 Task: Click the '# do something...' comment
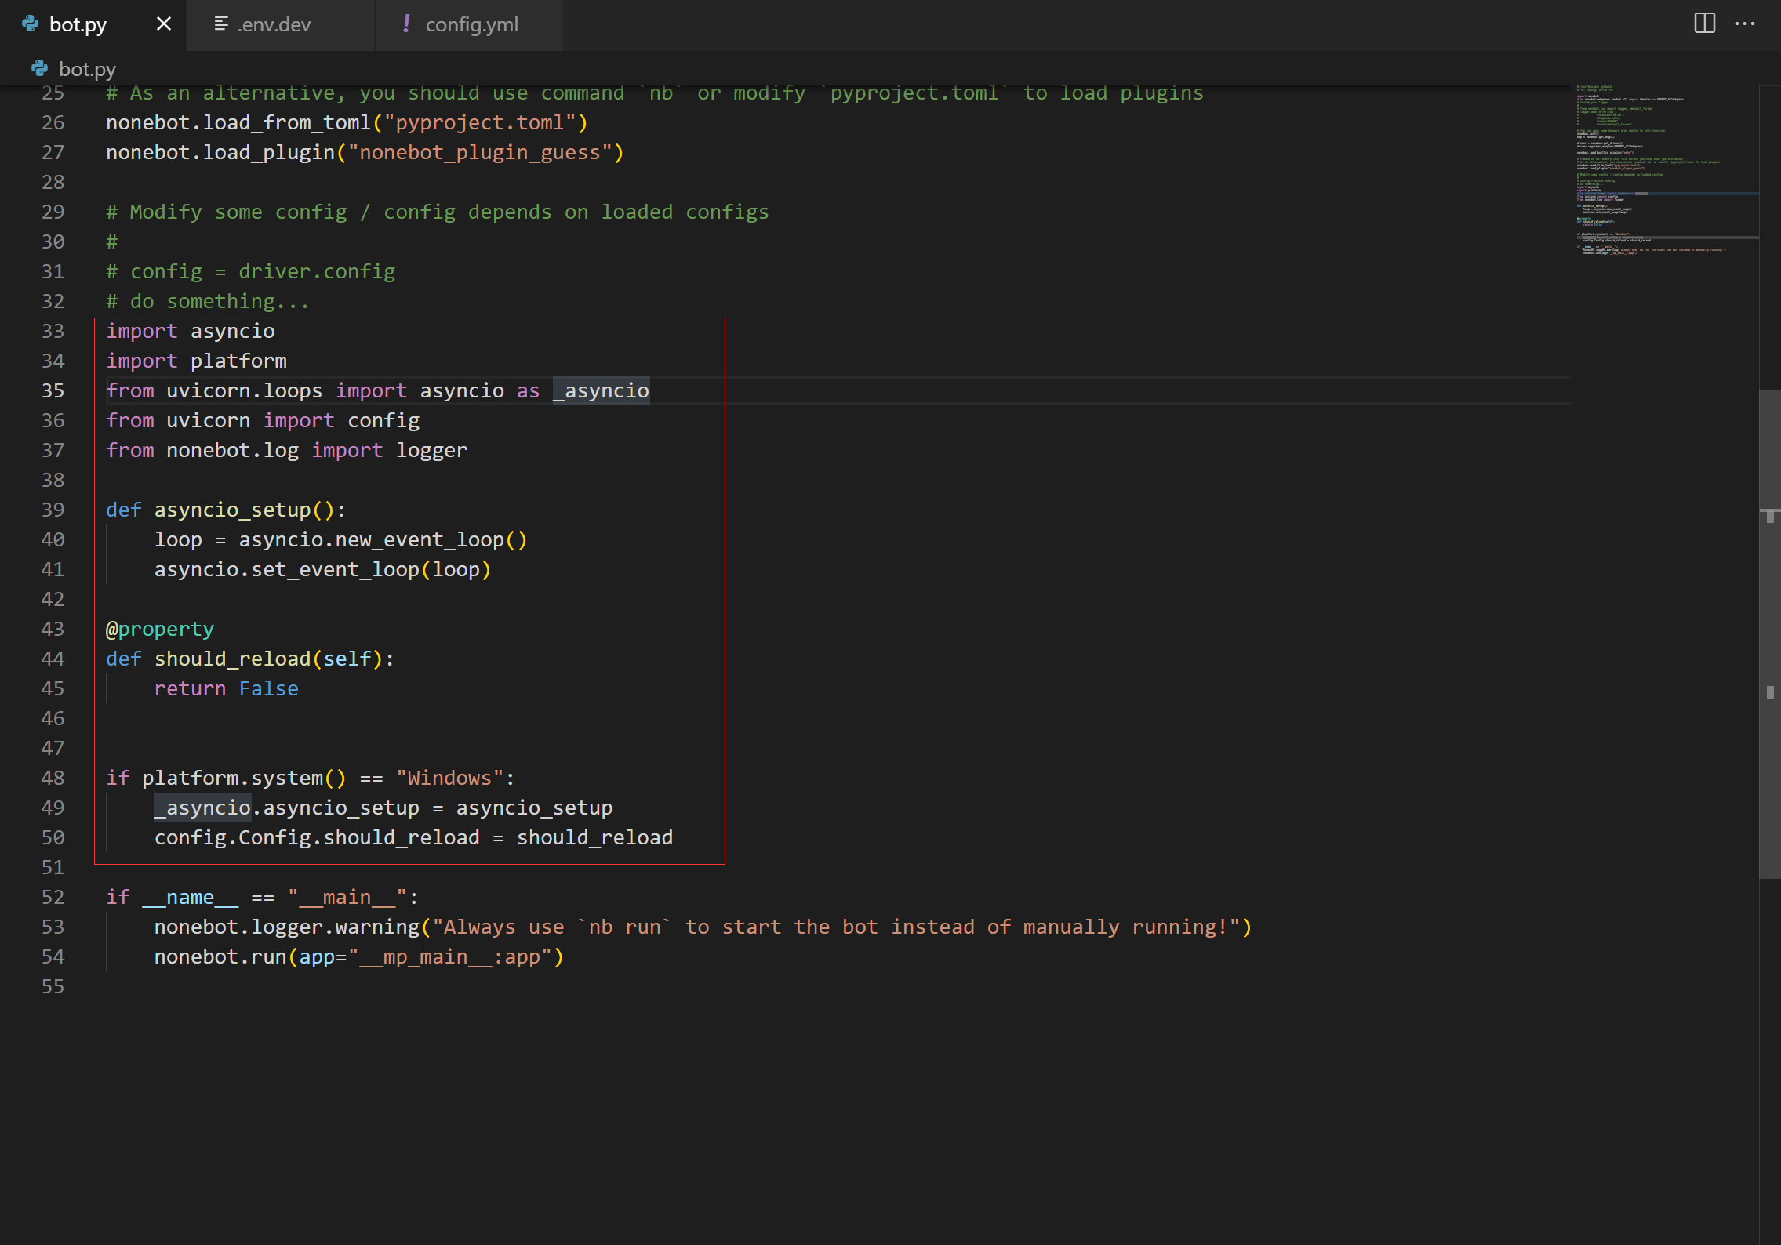[x=209, y=301]
